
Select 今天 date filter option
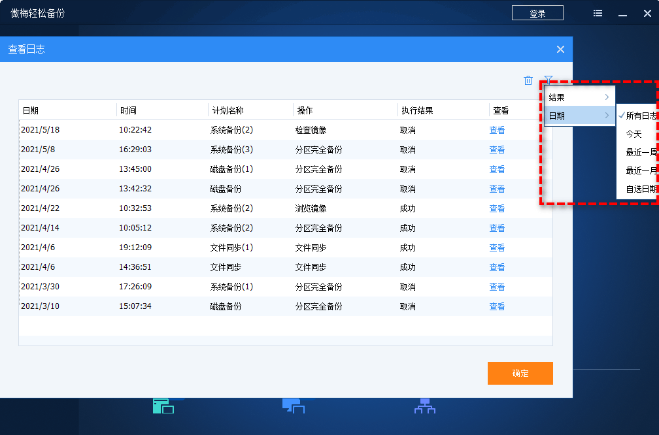click(634, 134)
